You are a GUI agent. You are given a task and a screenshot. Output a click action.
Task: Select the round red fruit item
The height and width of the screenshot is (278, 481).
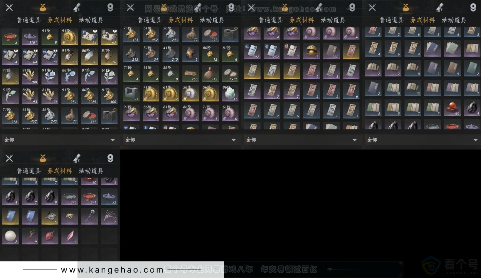pyautogui.click(x=50, y=236)
